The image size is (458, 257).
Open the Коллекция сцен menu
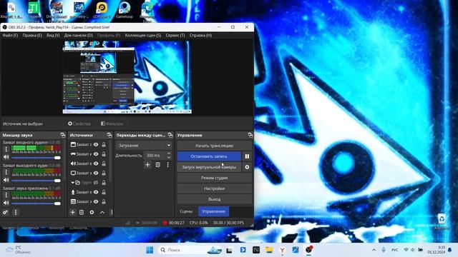coord(143,35)
